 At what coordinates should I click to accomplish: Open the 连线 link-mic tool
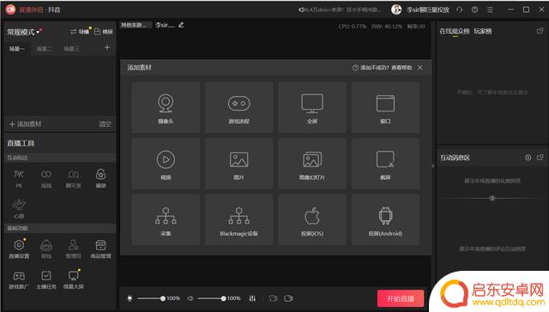(46, 179)
